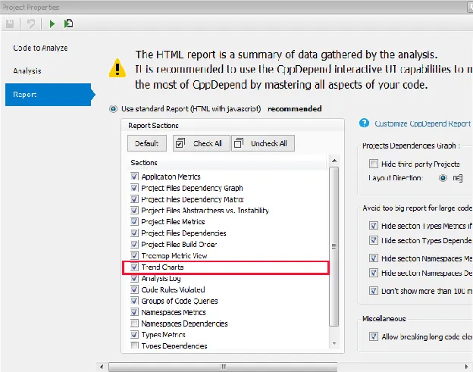Toggle Project Files Build Order checkbox

tap(134, 244)
